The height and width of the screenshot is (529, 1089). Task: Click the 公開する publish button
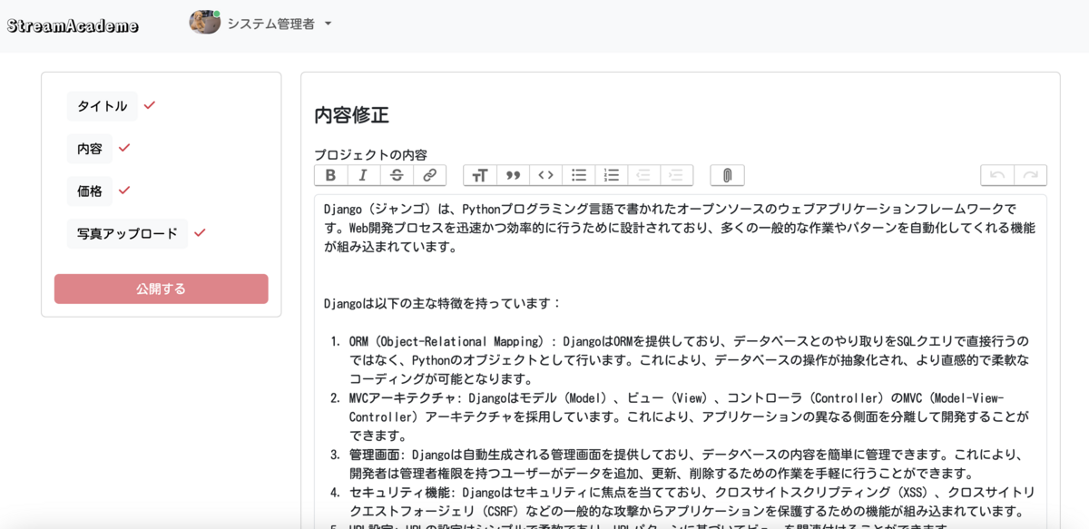tap(162, 289)
